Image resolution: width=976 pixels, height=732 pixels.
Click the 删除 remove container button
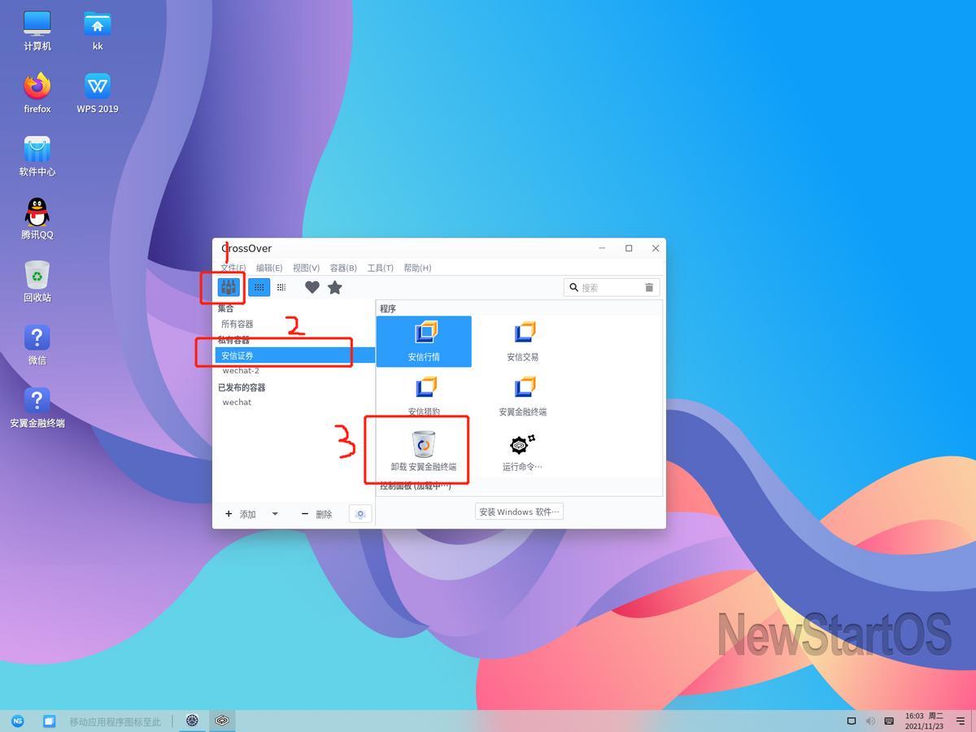click(x=316, y=514)
